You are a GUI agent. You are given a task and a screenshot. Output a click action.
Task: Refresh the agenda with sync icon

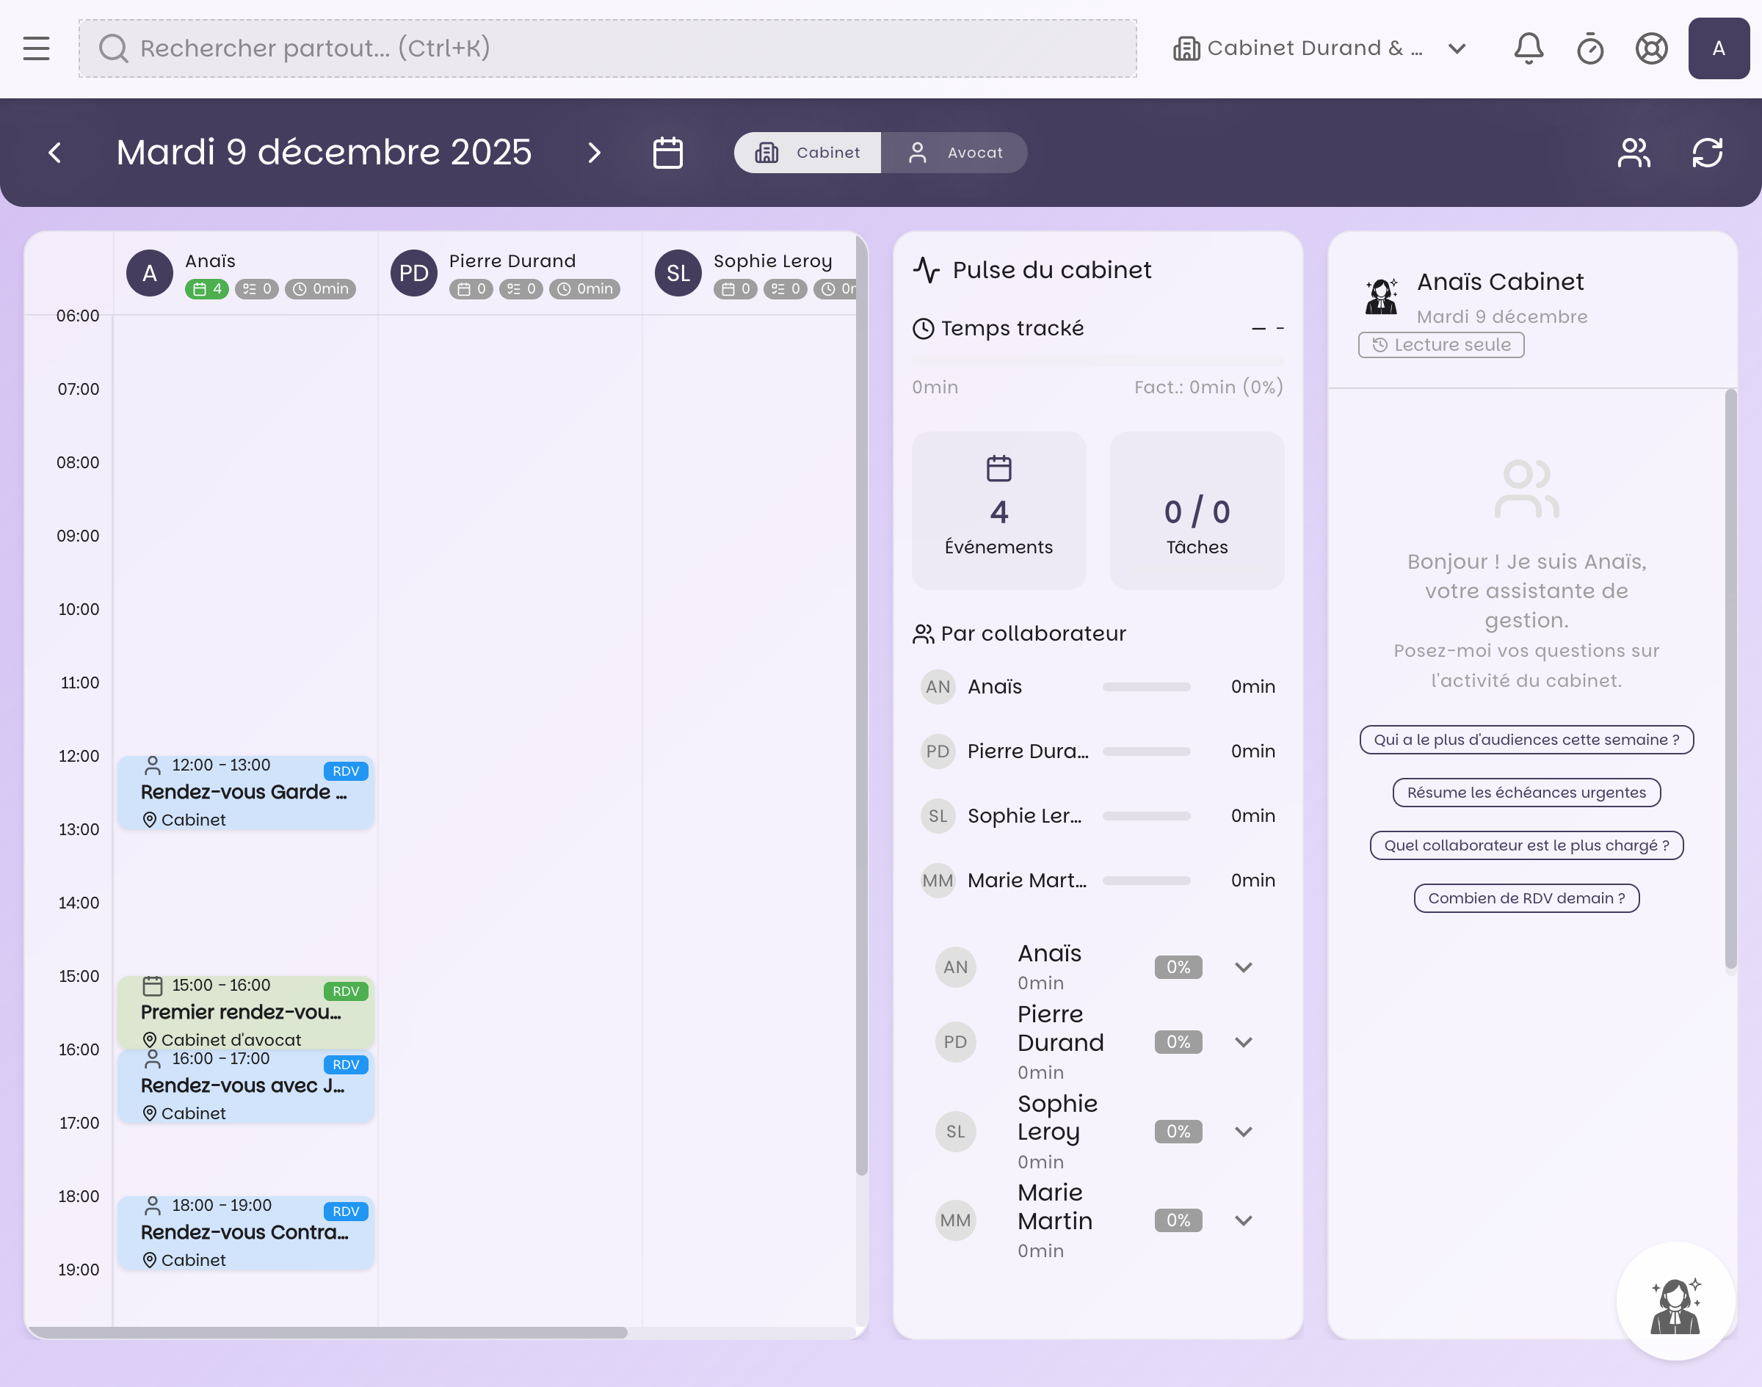click(x=1707, y=153)
